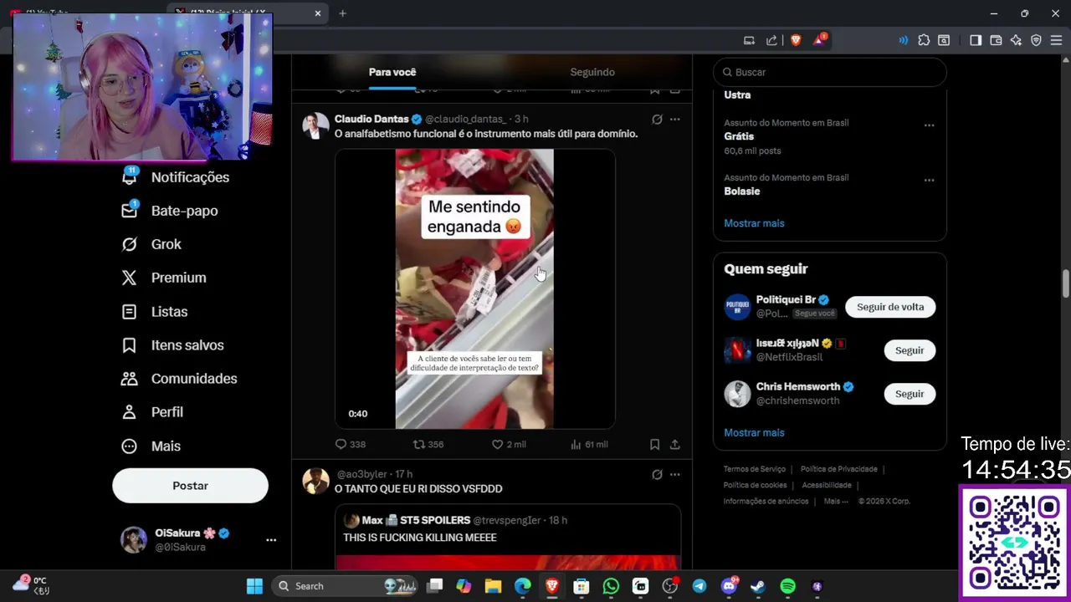Open the Mais menu in the sidebar
Screen dimensions: 1071x602
(151, 446)
